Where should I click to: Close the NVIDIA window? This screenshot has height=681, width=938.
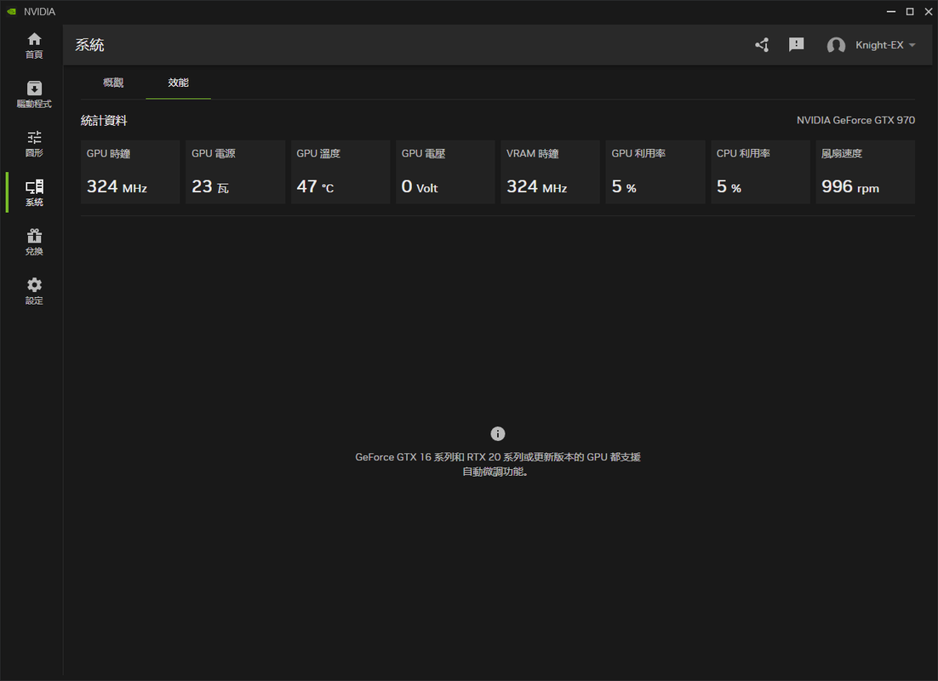pos(928,11)
